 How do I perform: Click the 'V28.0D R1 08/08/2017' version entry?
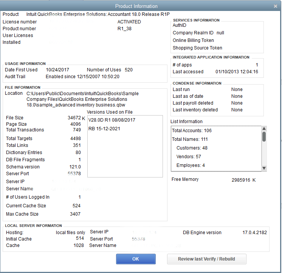coord(112,120)
